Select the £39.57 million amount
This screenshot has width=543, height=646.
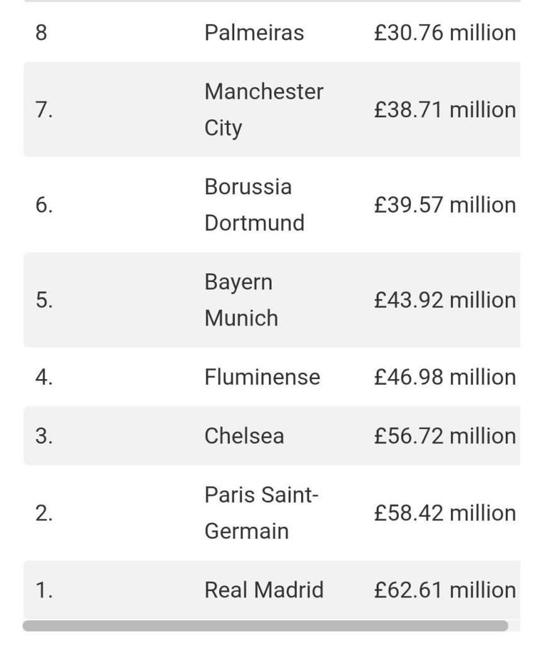(445, 205)
